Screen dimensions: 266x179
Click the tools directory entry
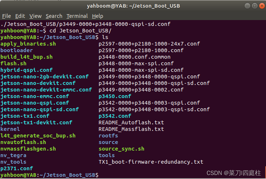(106, 155)
